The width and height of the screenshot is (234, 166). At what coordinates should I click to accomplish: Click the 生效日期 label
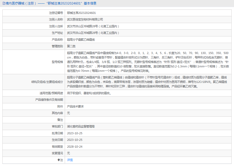click(57, 140)
